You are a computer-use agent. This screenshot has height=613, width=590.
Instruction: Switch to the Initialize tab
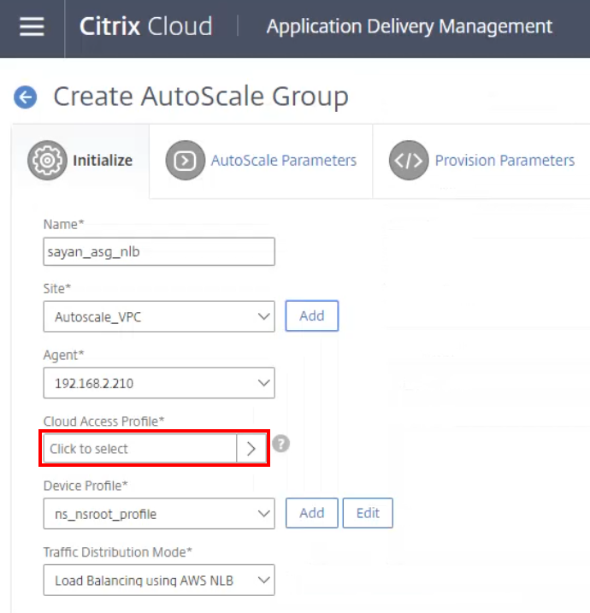click(x=80, y=161)
